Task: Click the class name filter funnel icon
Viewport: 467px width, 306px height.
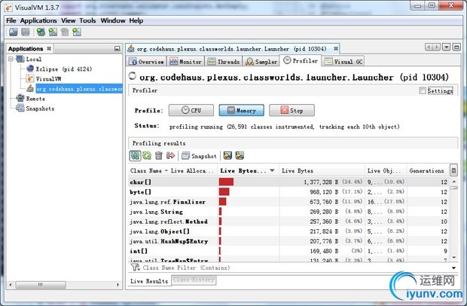Action: 135,268
